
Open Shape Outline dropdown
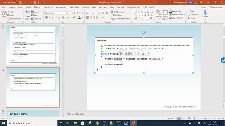(177, 15)
